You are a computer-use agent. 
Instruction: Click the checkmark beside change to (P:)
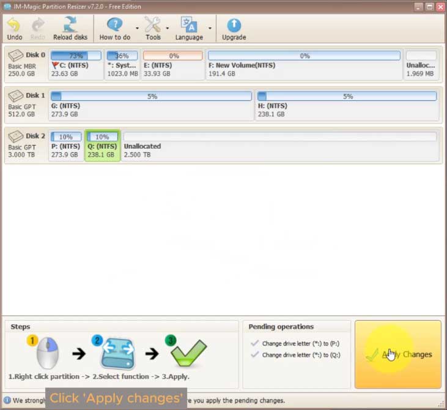(254, 343)
